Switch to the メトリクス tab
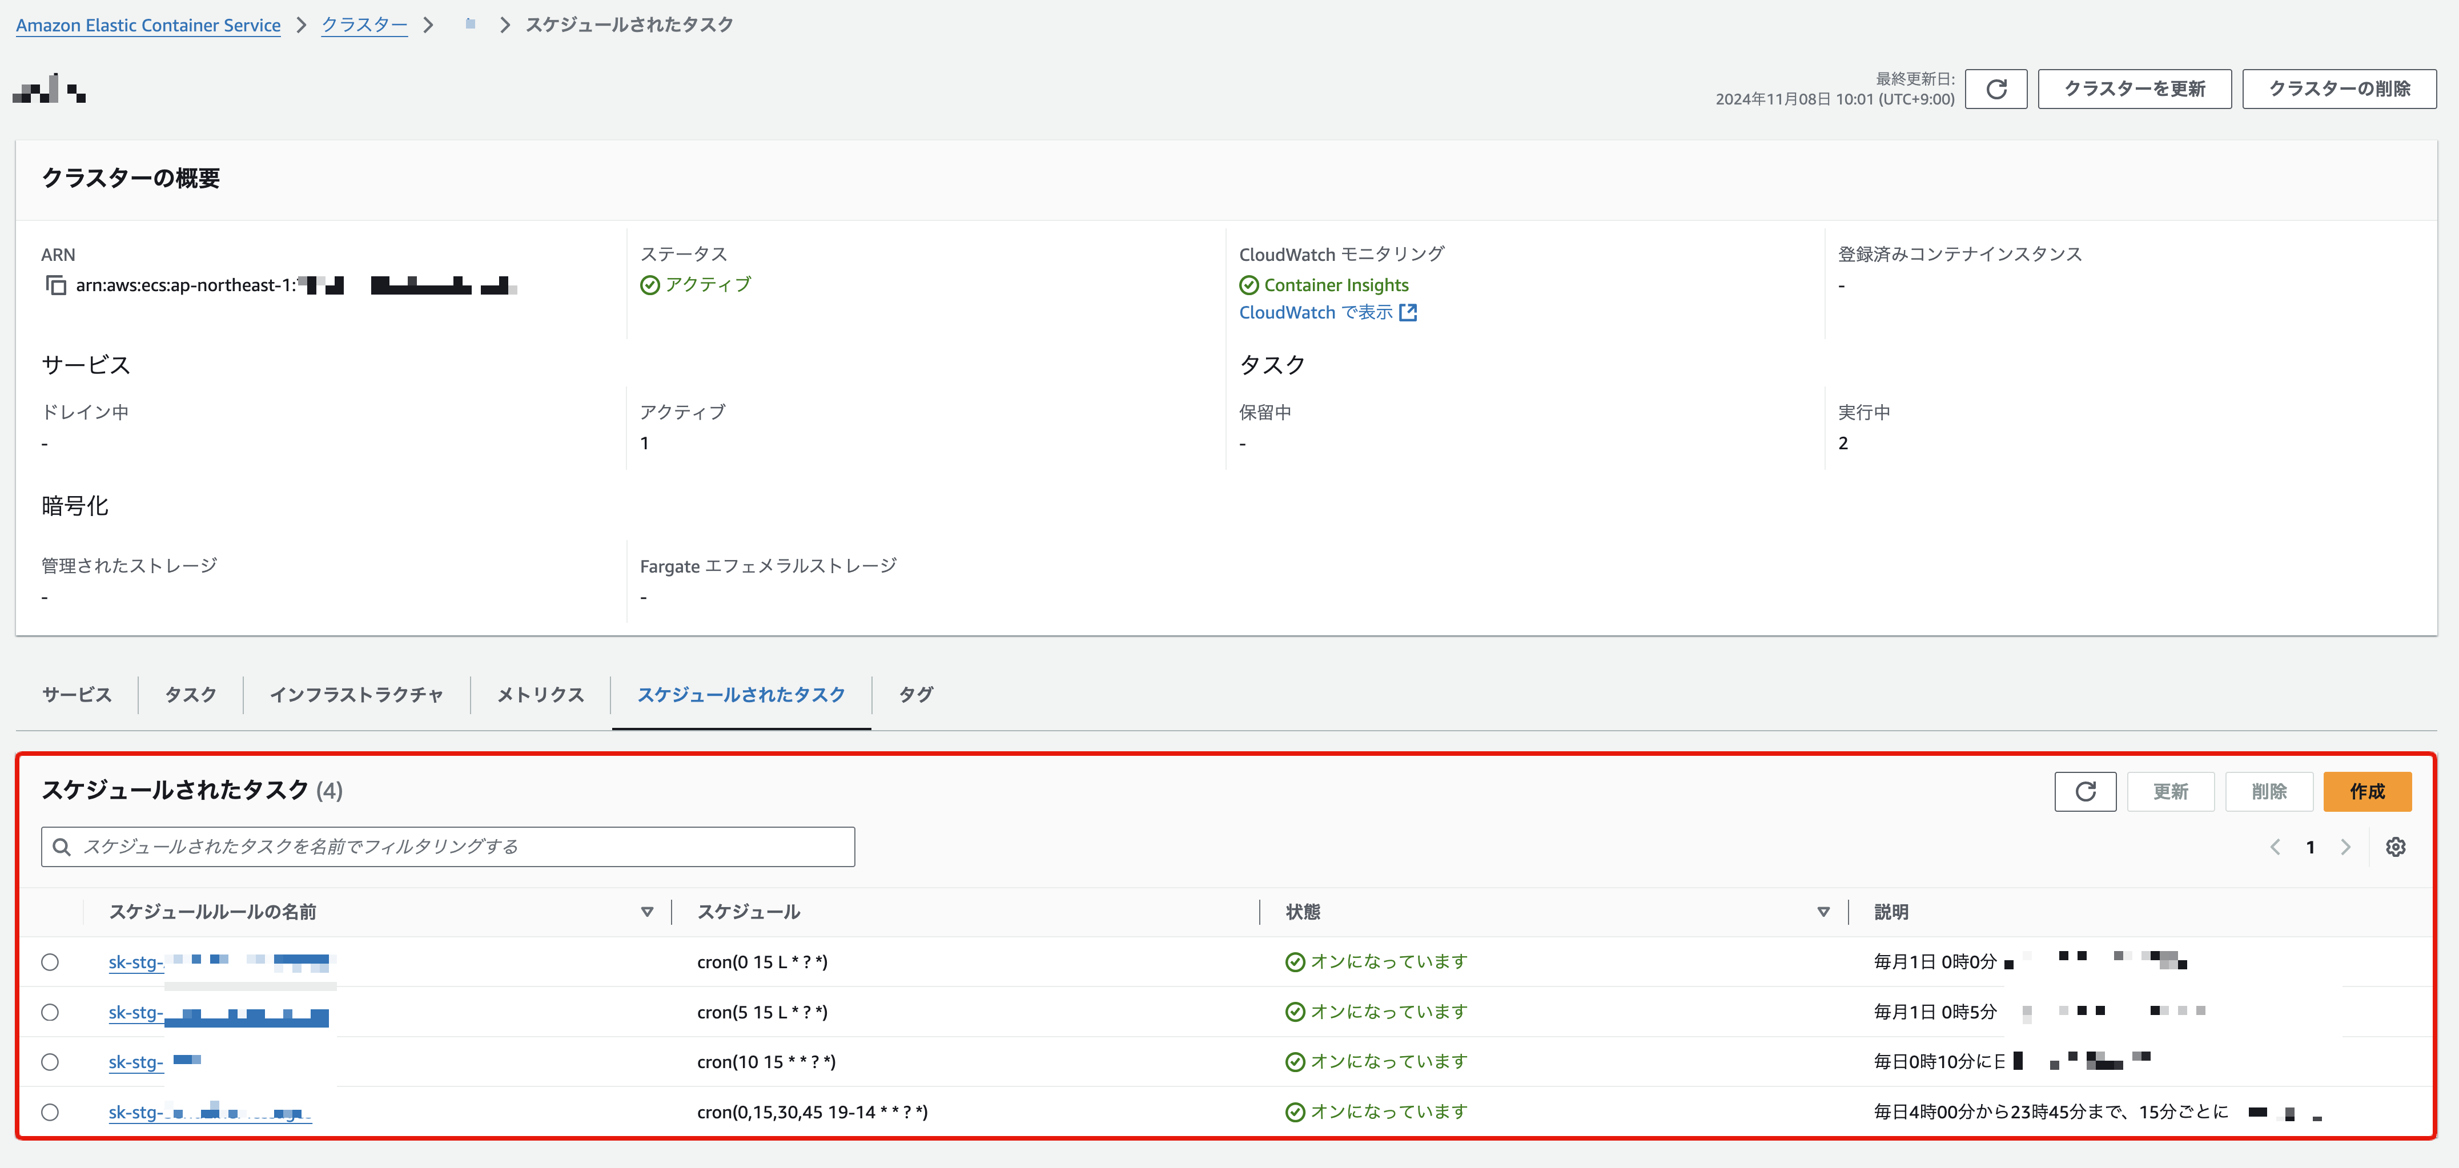The width and height of the screenshot is (2459, 1168). point(540,695)
